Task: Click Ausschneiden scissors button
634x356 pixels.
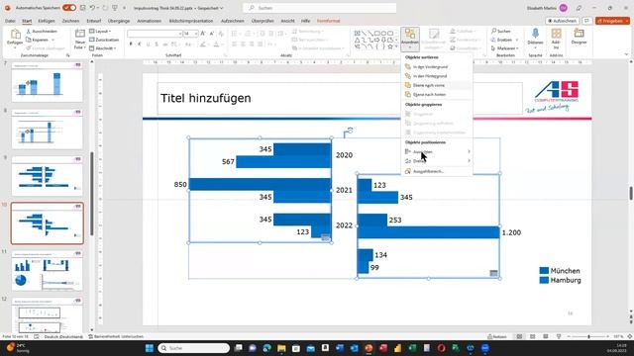Action: click(42, 31)
